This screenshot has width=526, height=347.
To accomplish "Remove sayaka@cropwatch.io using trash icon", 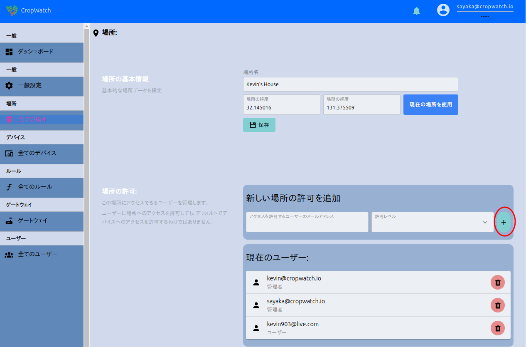I will pyautogui.click(x=498, y=305).
